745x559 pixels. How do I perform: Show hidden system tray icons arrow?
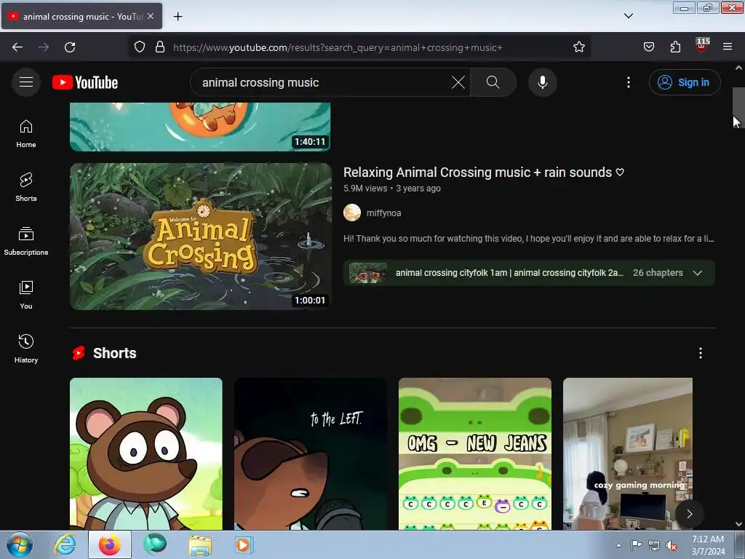(618, 545)
